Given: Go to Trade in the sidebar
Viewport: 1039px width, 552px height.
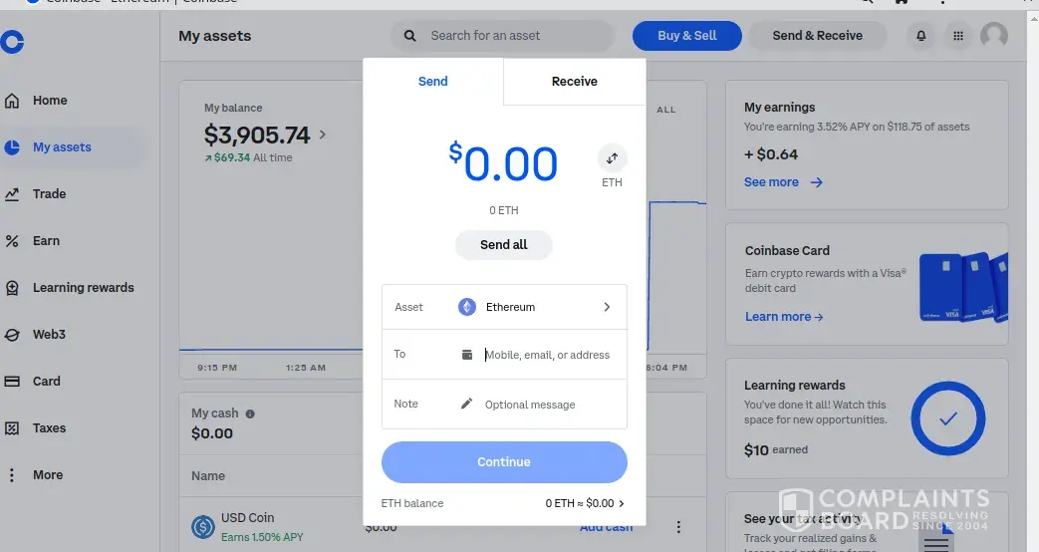Looking at the screenshot, I should point(49,194).
